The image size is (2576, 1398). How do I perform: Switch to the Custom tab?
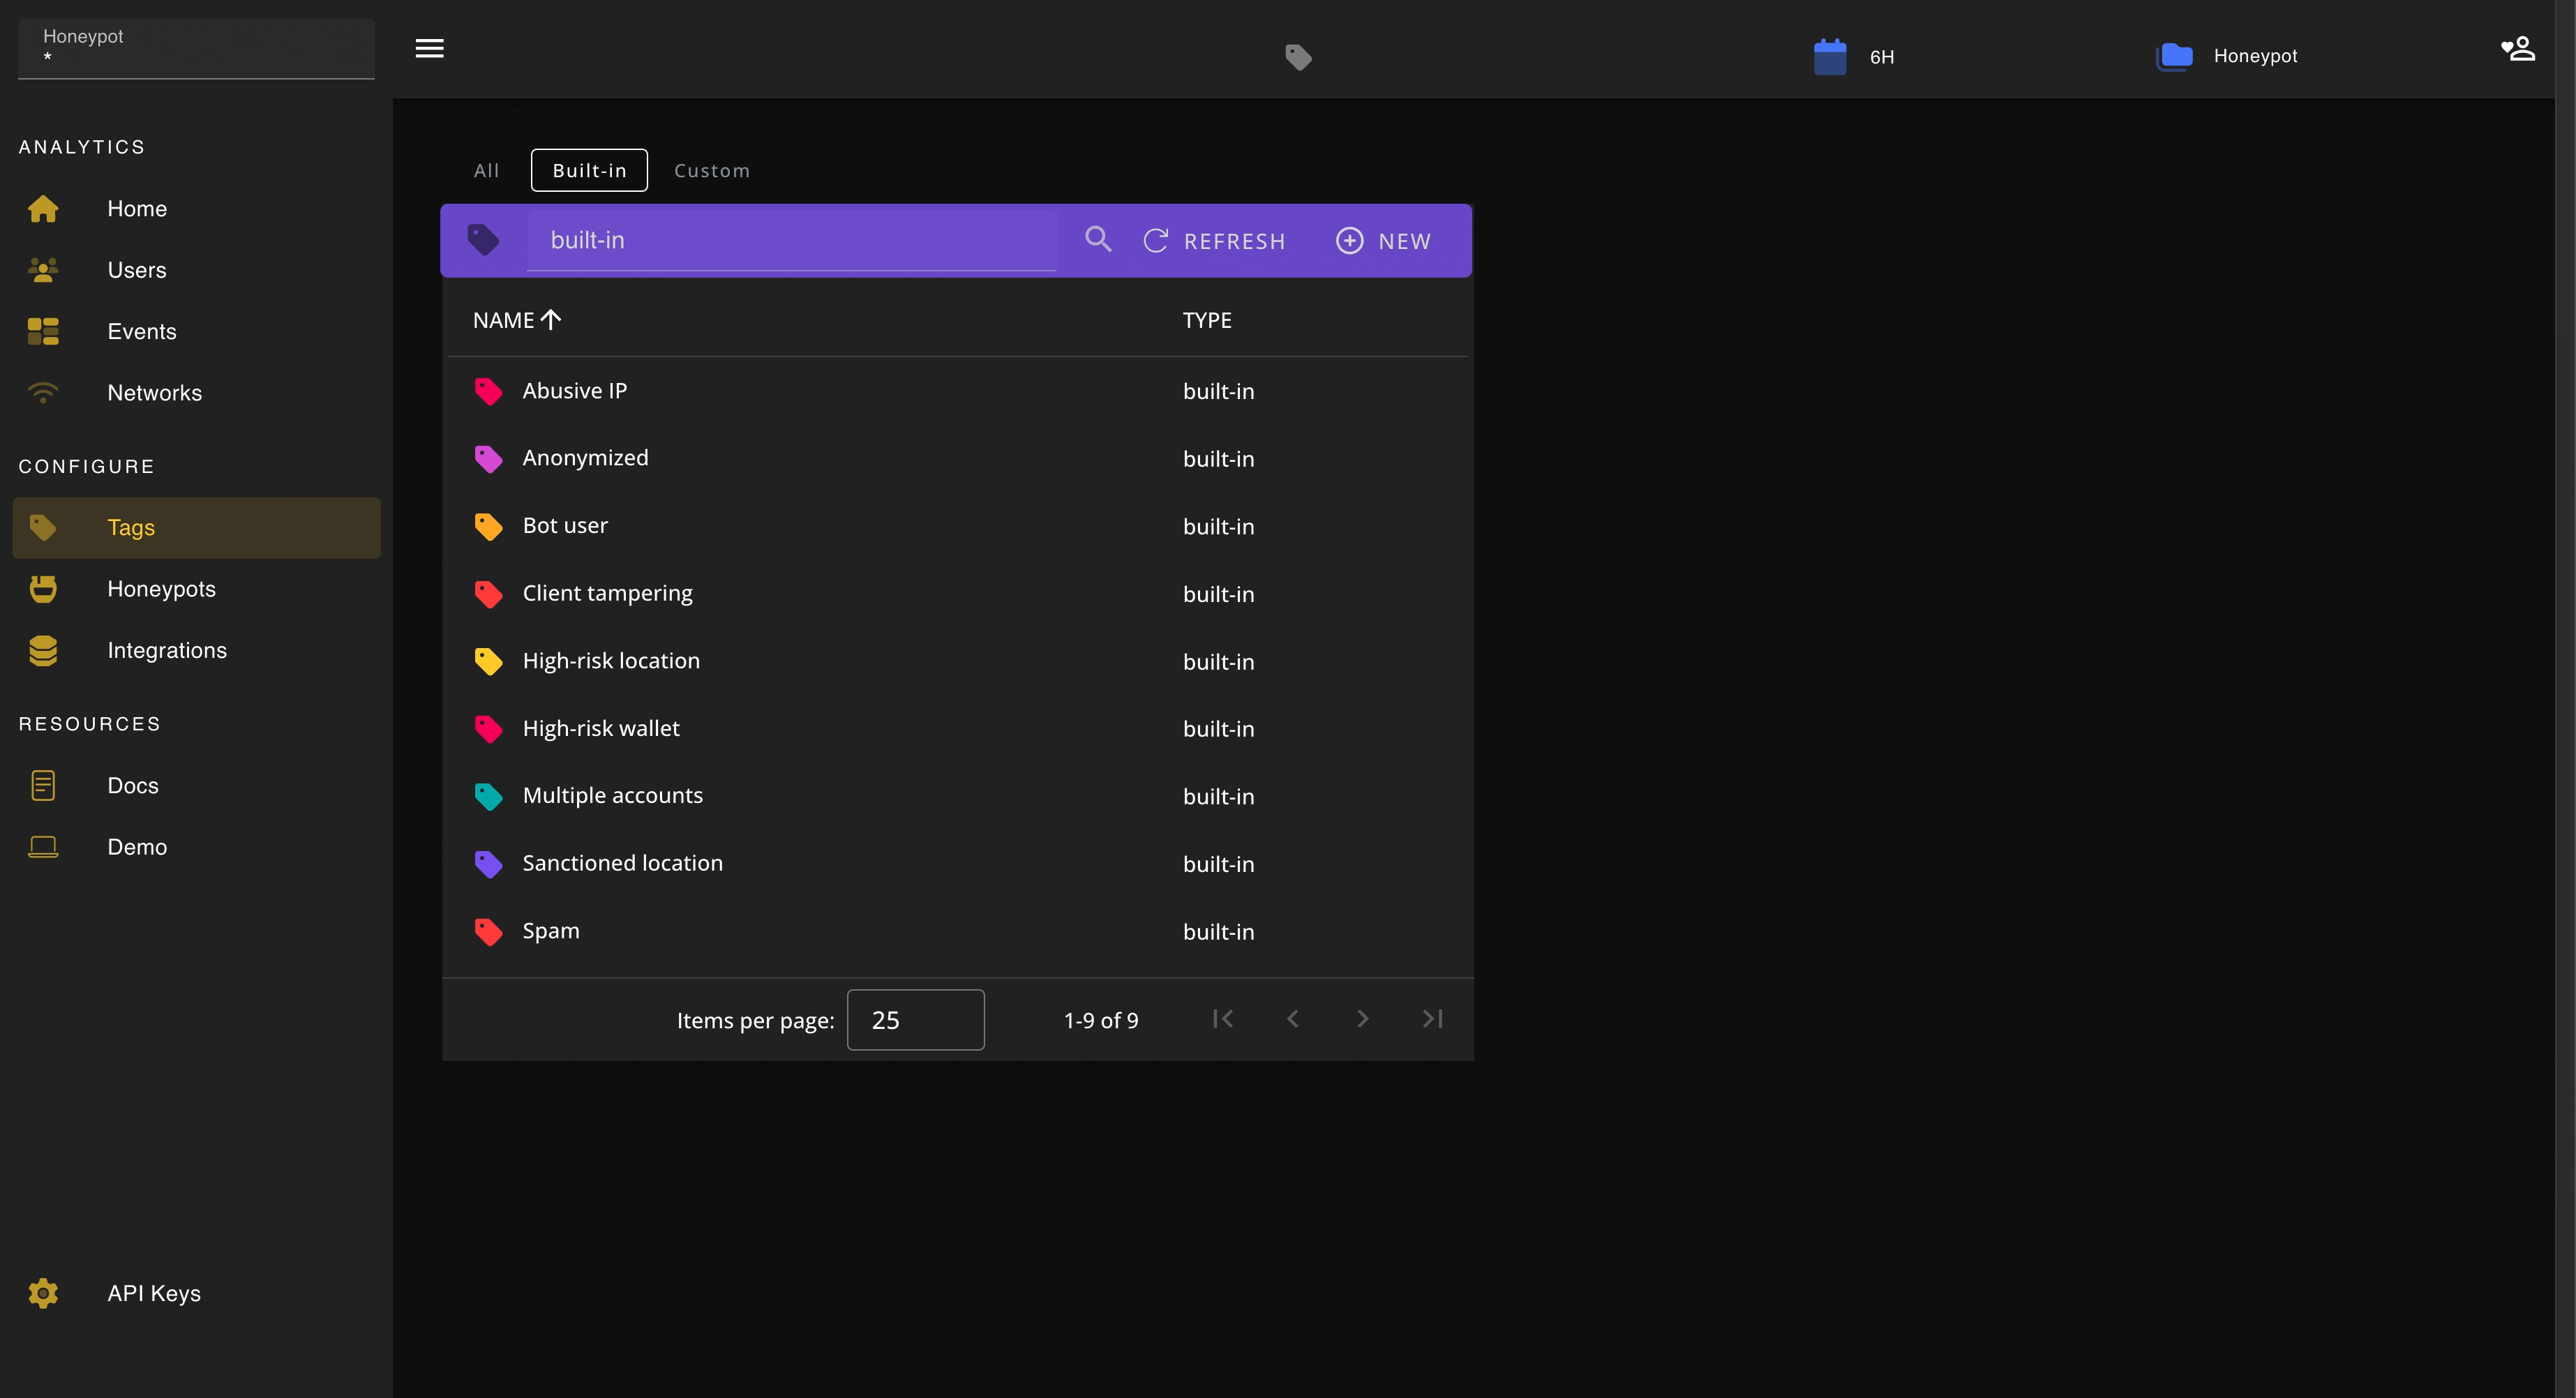pyautogui.click(x=712, y=170)
